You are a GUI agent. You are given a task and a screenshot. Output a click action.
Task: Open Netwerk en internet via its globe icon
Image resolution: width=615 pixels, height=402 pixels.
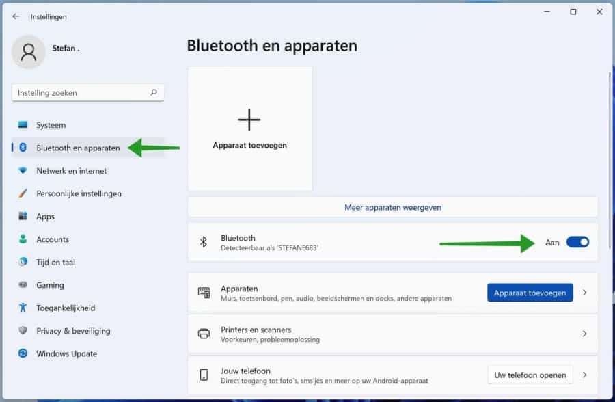(x=23, y=170)
